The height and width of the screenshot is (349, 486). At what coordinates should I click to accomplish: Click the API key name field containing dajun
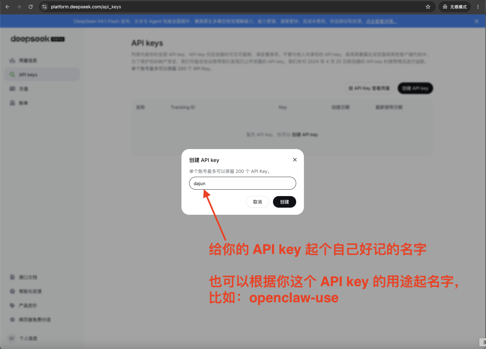pos(243,183)
